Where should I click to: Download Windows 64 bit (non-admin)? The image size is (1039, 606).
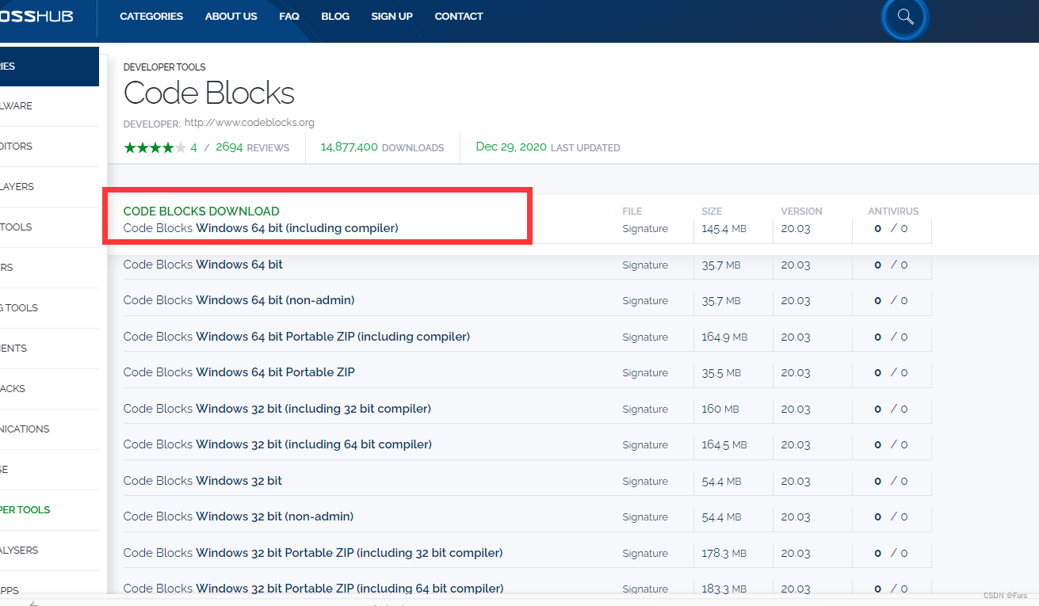(239, 300)
